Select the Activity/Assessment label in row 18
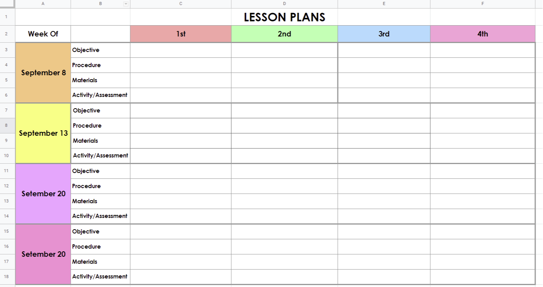 pos(100,277)
